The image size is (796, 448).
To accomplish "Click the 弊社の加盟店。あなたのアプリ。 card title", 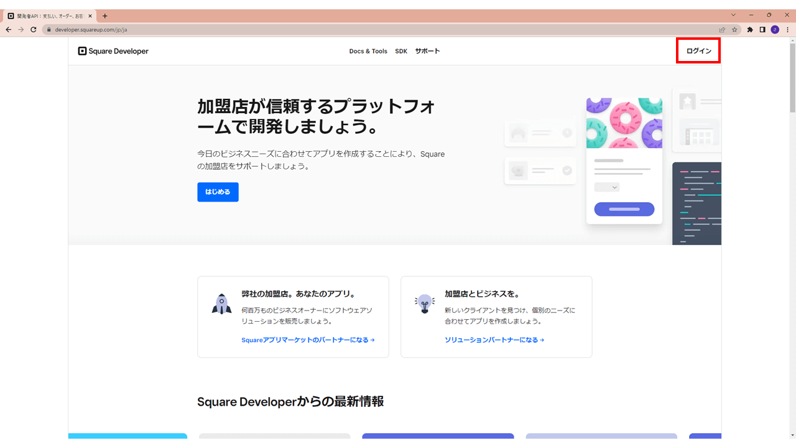I will click(x=298, y=294).
